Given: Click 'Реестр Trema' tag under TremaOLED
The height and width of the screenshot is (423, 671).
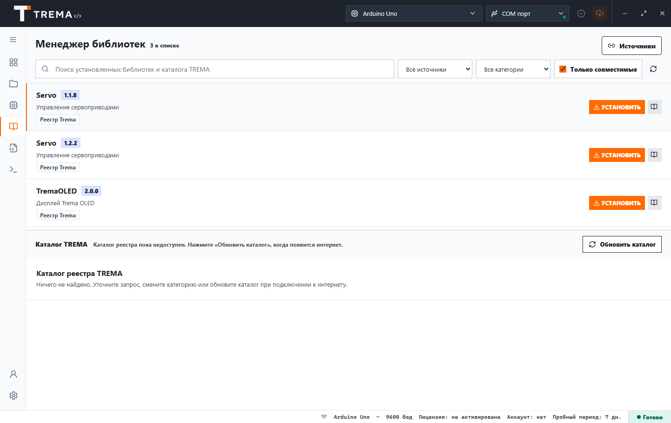Looking at the screenshot, I should [x=58, y=215].
